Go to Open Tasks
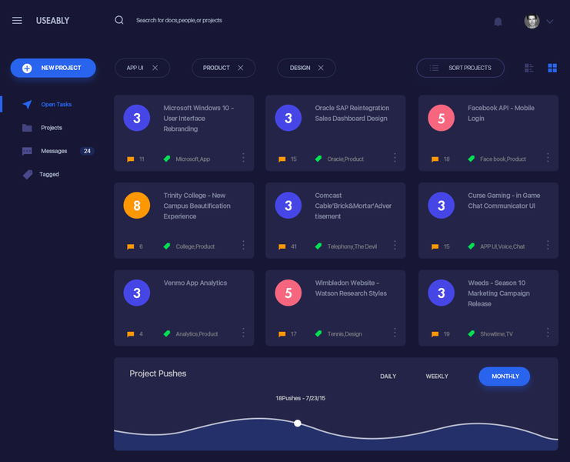The width and height of the screenshot is (570, 462). 56,105
